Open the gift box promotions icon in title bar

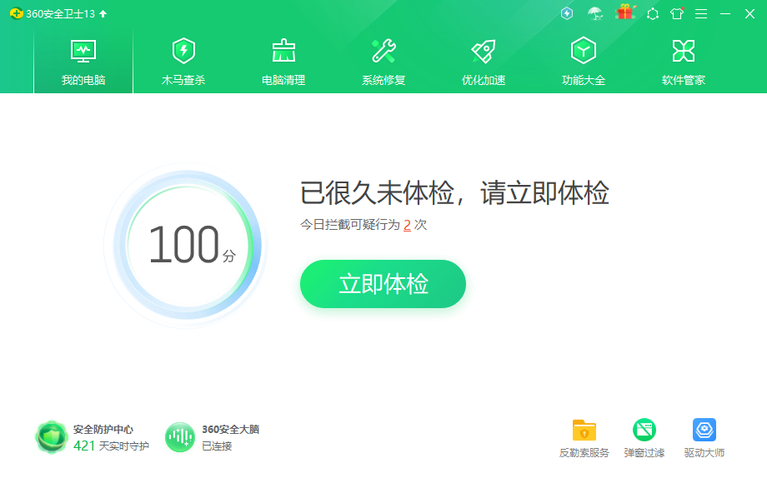click(x=625, y=13)
